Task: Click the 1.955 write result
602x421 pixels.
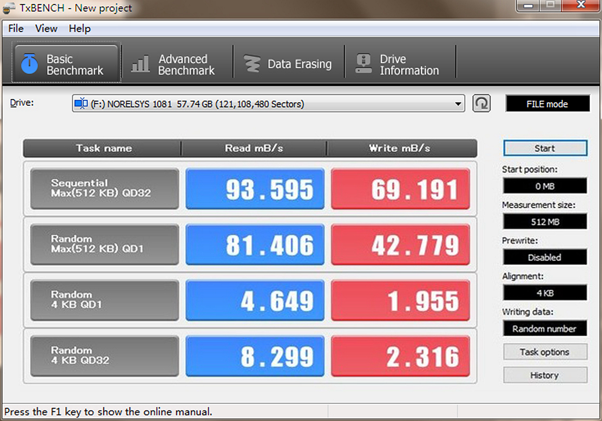Action: tap(400, 300)
